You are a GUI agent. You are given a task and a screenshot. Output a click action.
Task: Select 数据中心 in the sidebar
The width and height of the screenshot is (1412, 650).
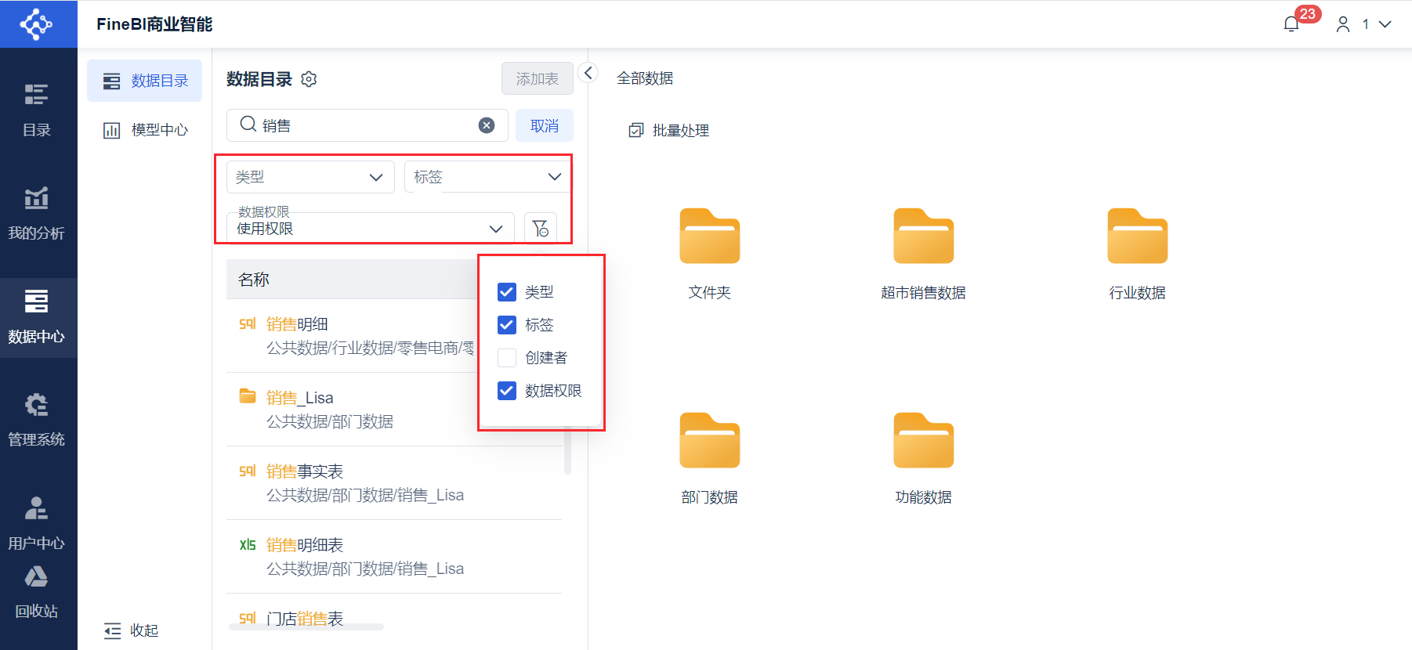37,317
